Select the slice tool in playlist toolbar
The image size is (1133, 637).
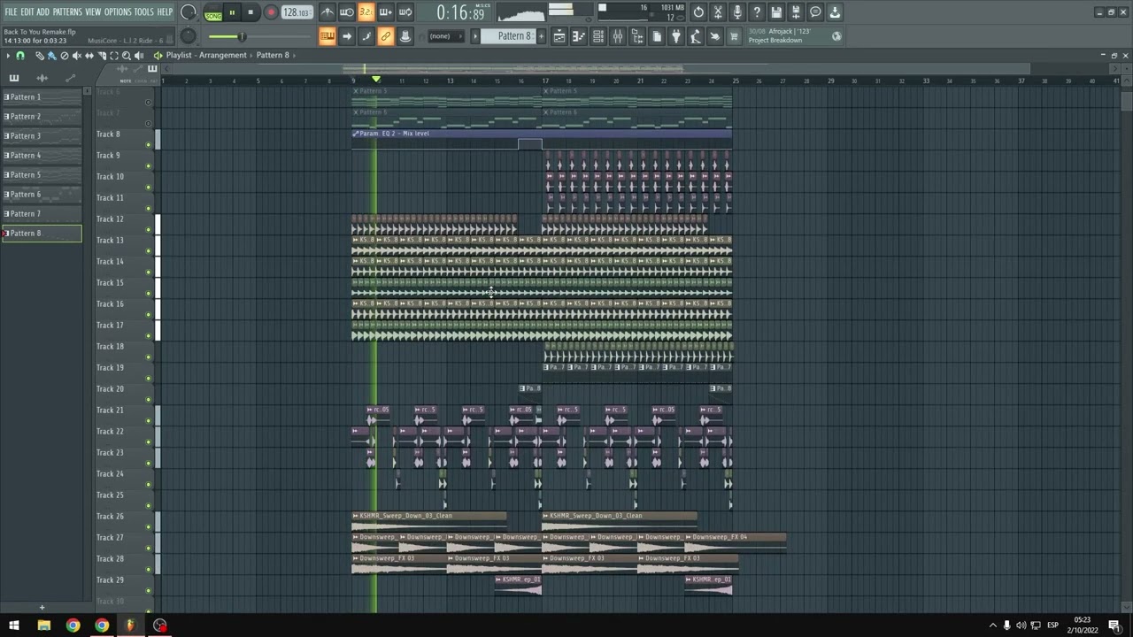coord(102,56)
